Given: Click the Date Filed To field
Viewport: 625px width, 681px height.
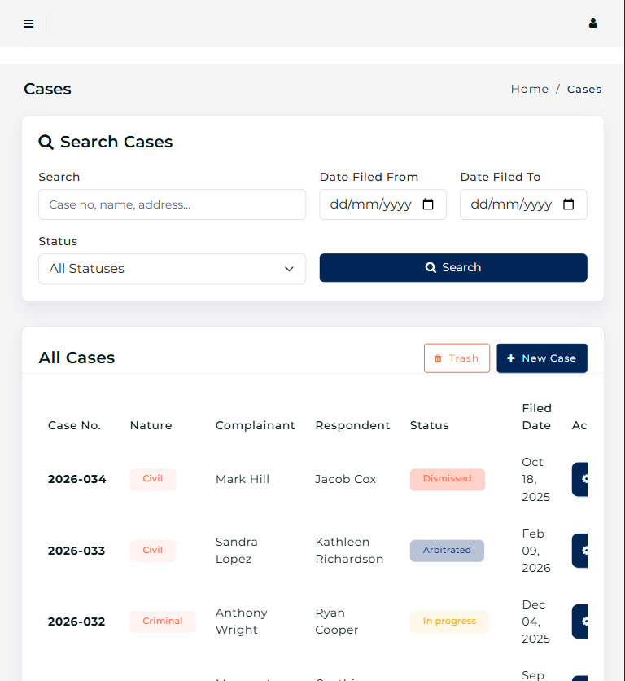Looking at the screenshot, I should tap(511, 204).
